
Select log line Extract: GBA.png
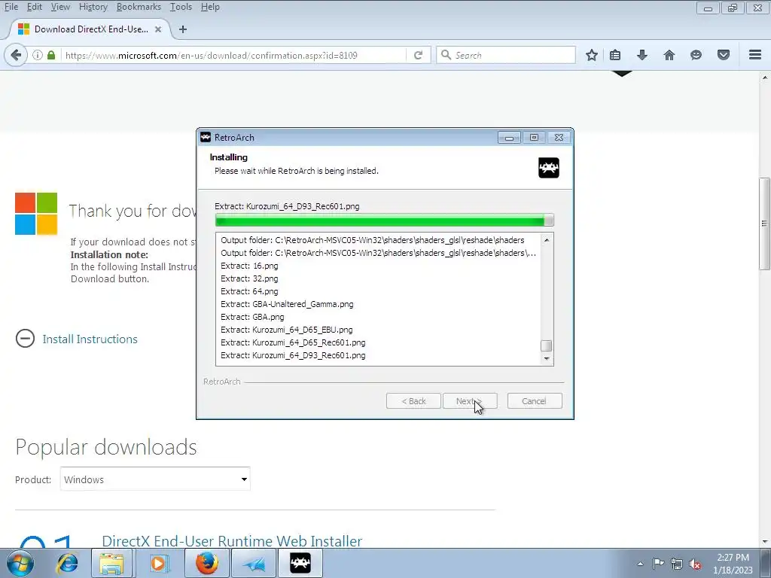[x=252, y=317]
